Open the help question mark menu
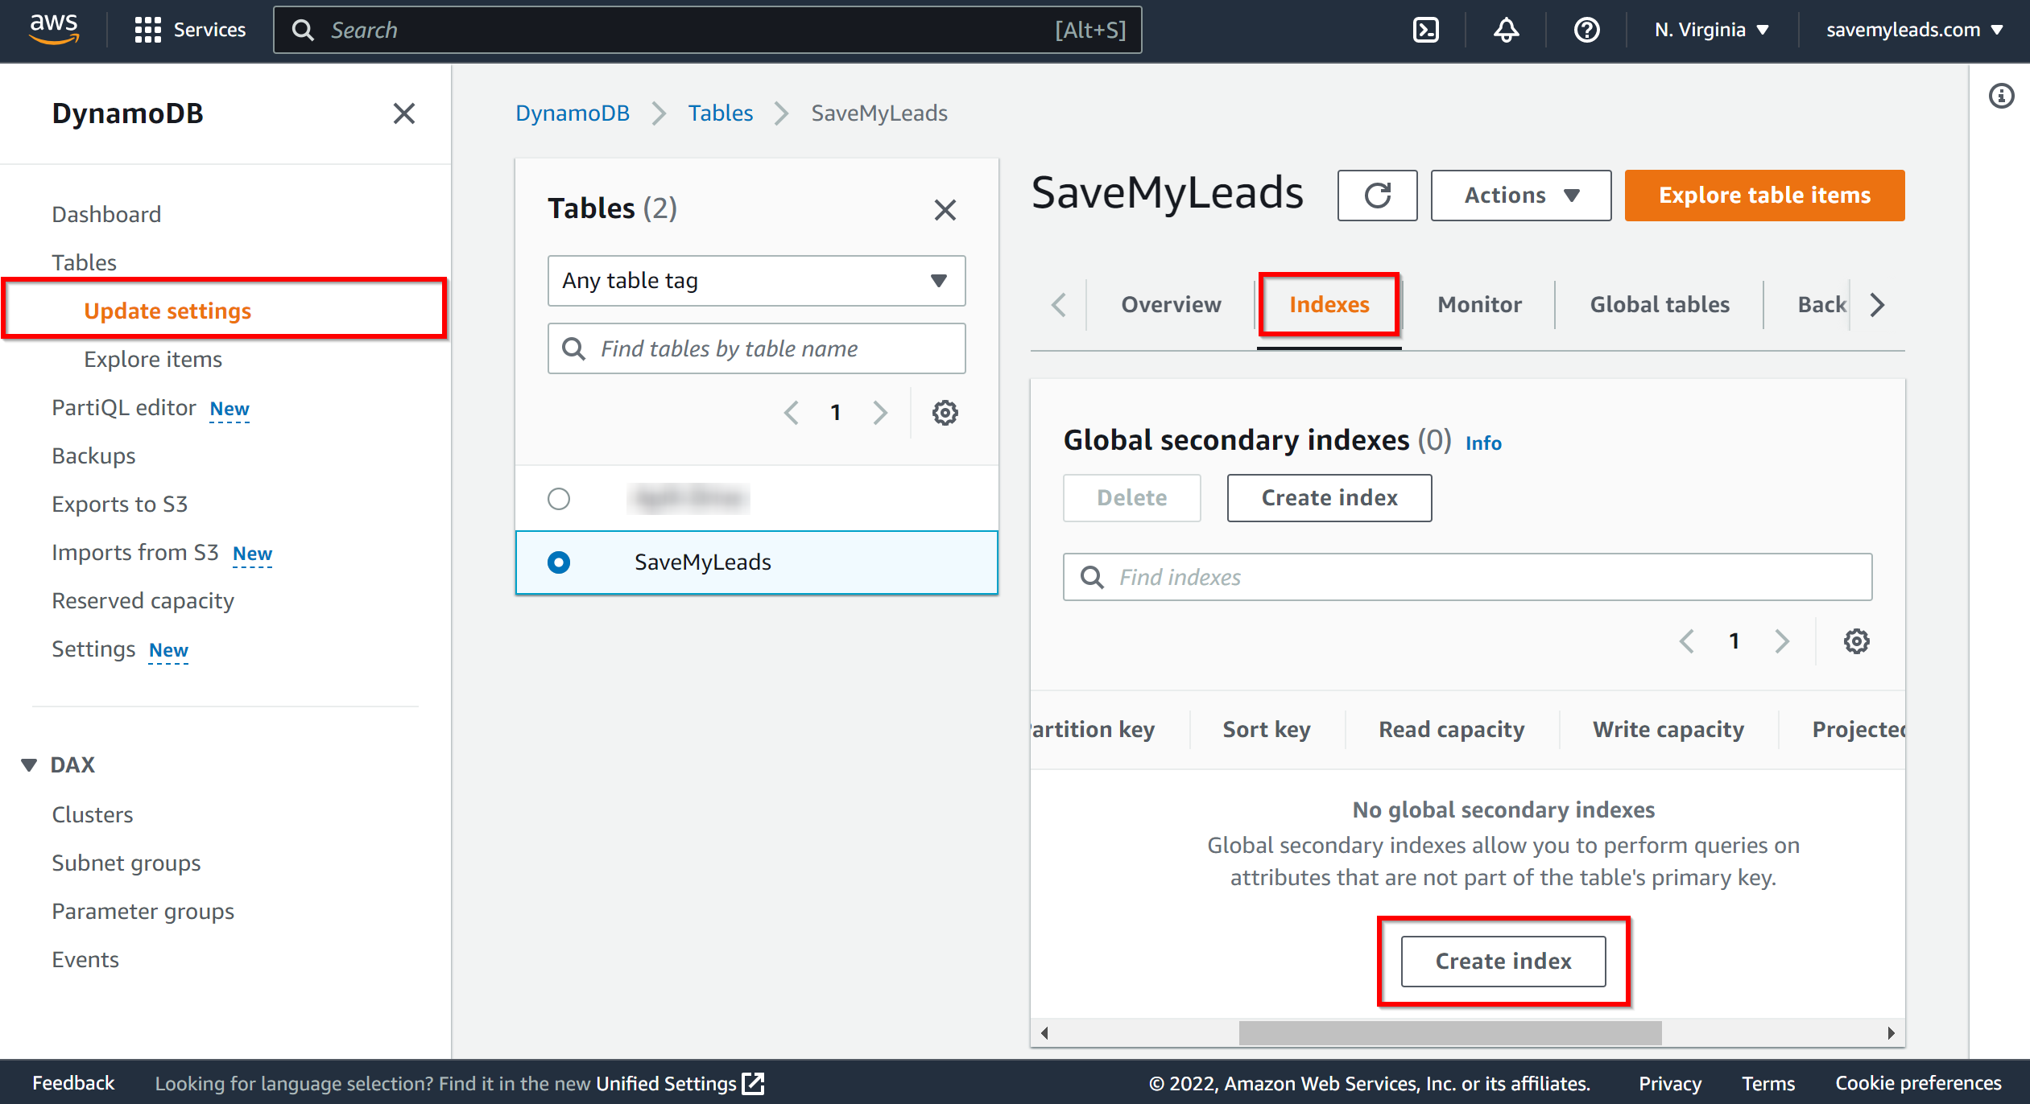The width and height of the screenshot is (2030, 1104). tap(1586, 30)
